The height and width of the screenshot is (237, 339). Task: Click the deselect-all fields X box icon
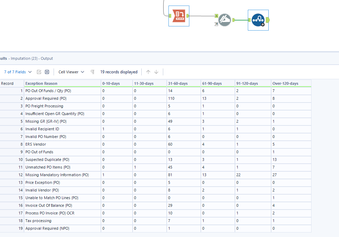coord(47,72)
